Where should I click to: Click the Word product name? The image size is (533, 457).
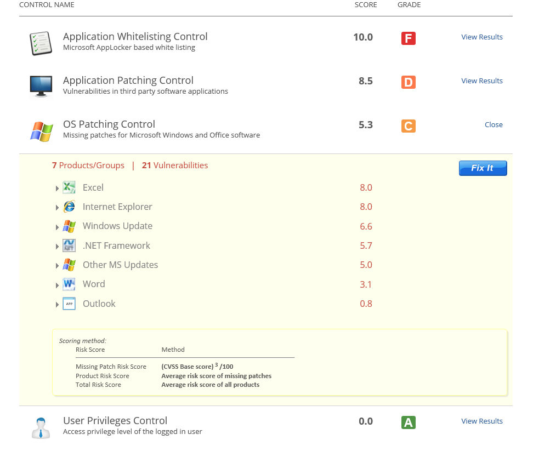pos(94,284)
